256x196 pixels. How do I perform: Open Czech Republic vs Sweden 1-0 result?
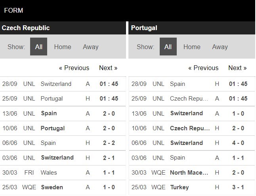click(x=109, y=187)
